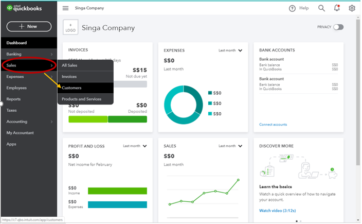Open the settings gear icon

coord(352,8)
